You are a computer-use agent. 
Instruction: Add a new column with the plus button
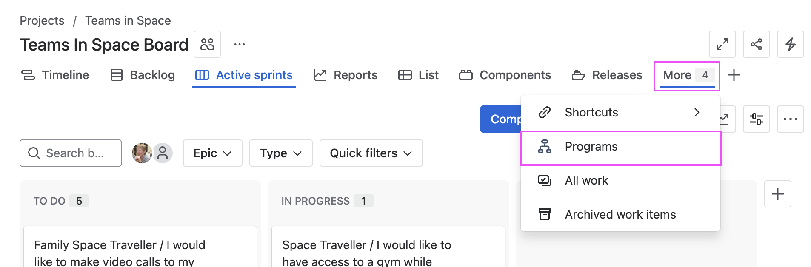[x=777, y=194]
